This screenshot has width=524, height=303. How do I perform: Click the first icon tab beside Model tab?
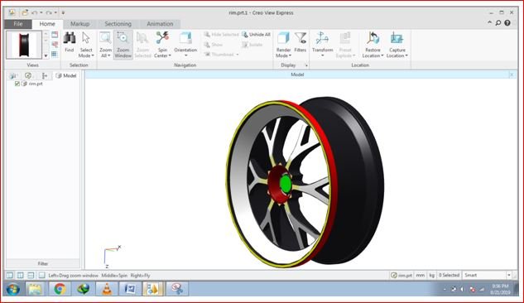(13, 76)
